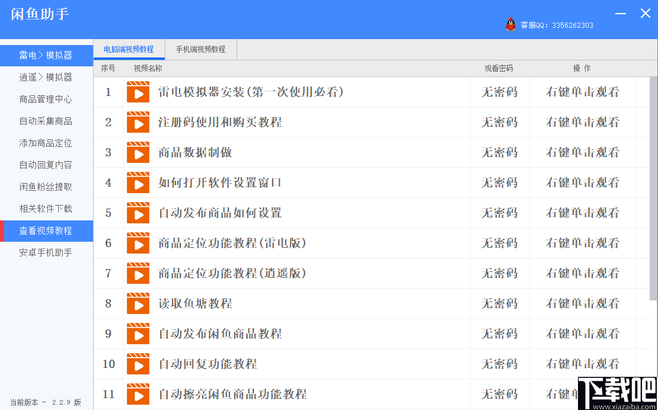Select row titled 读取鱼塘教程
The image size is (658, 410).
pyautogui.click(x=371, y=303)
